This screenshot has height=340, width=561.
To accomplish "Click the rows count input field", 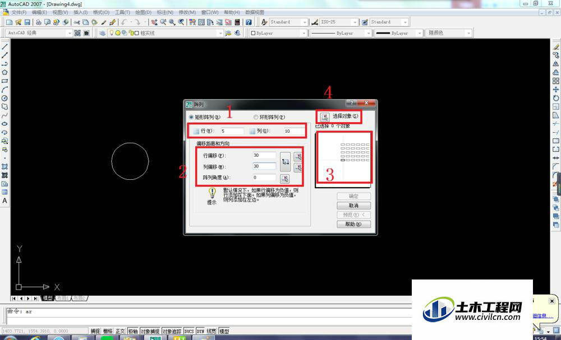I will click(232, 131).
